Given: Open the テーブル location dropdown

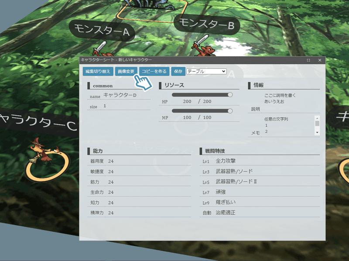Looking at the screenshot, I should (206, 71).
